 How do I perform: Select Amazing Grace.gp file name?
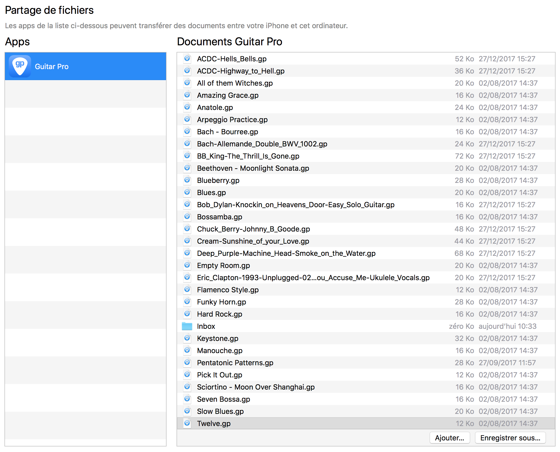228,95
